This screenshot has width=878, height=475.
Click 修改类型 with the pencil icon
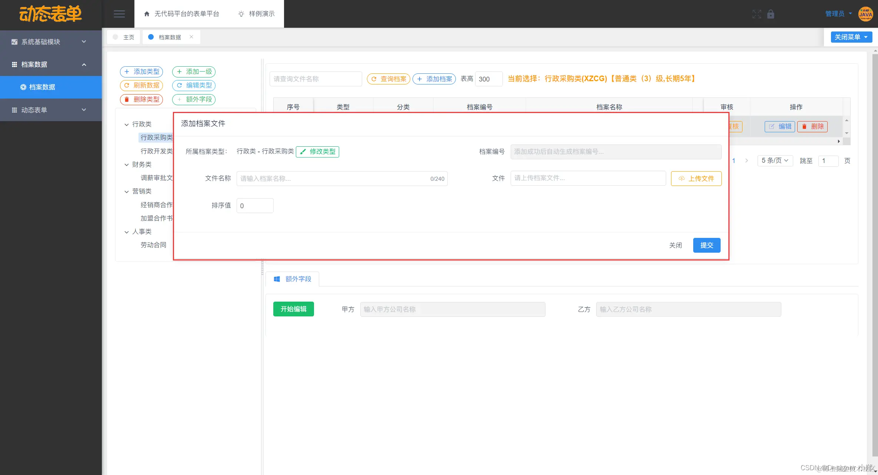[x=317, y=152]
